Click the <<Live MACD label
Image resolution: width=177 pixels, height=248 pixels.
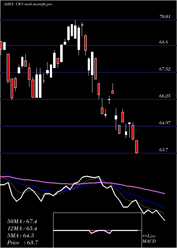click(149, 238)
